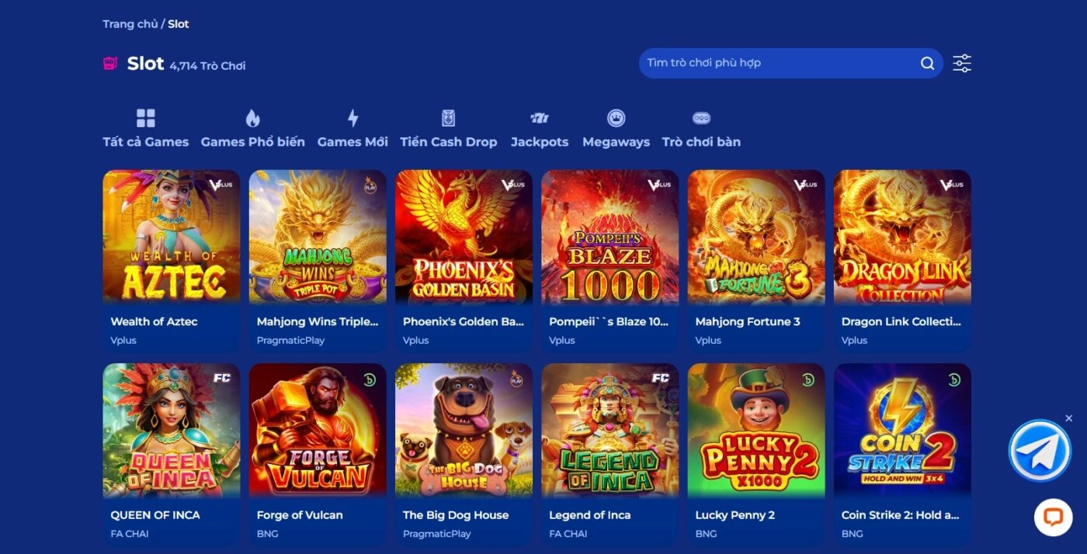
Task: Open the Legend of Inca thumbnail
Action: [609, 431]
